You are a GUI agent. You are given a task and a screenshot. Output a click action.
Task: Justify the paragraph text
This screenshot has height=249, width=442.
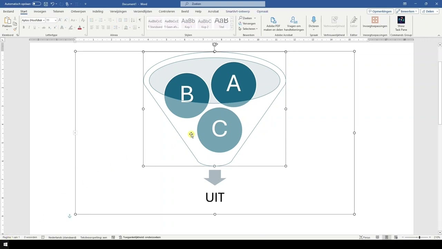pos(108,27)
